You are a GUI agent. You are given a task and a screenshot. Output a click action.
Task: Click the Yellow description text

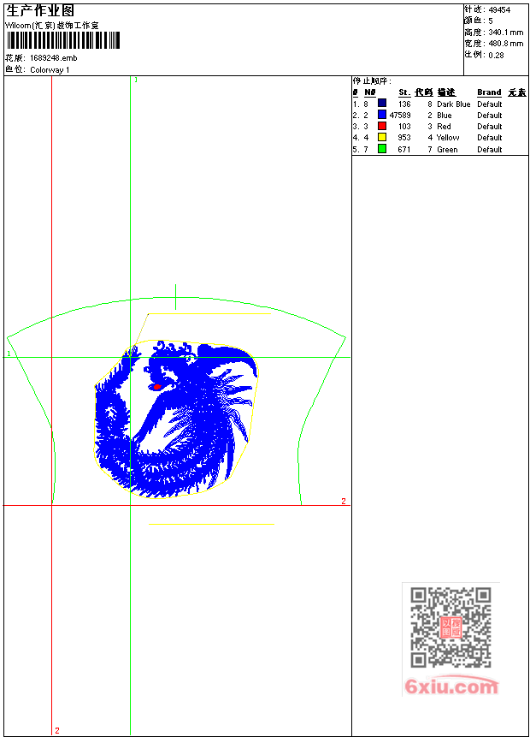[x=448, y=137]
